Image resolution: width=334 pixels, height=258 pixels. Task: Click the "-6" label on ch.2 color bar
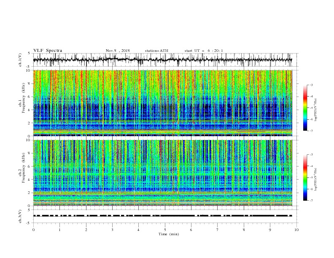(x=311, y=189)
